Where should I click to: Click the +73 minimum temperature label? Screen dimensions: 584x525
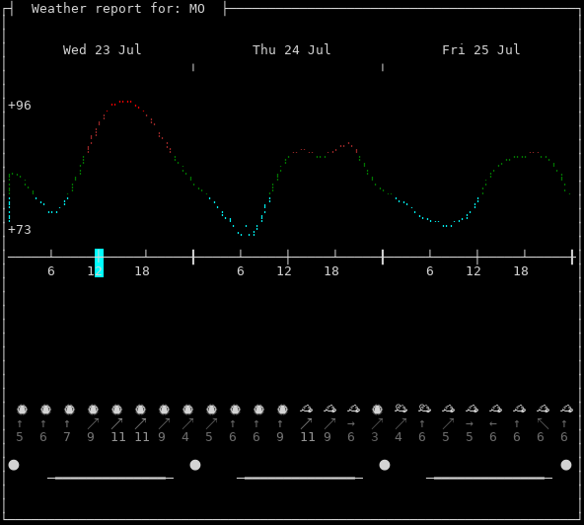tap(20, 229)
